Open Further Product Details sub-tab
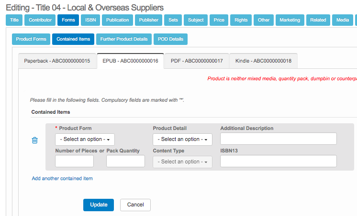This screenshot has width=357, height=216. [124, 39]
